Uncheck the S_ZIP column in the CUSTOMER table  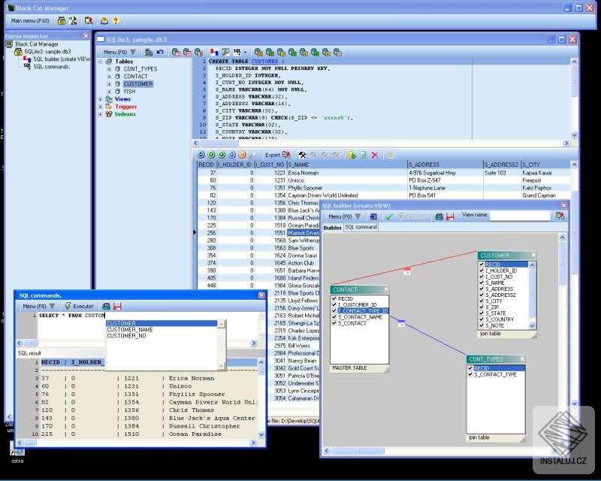(481, 307)
